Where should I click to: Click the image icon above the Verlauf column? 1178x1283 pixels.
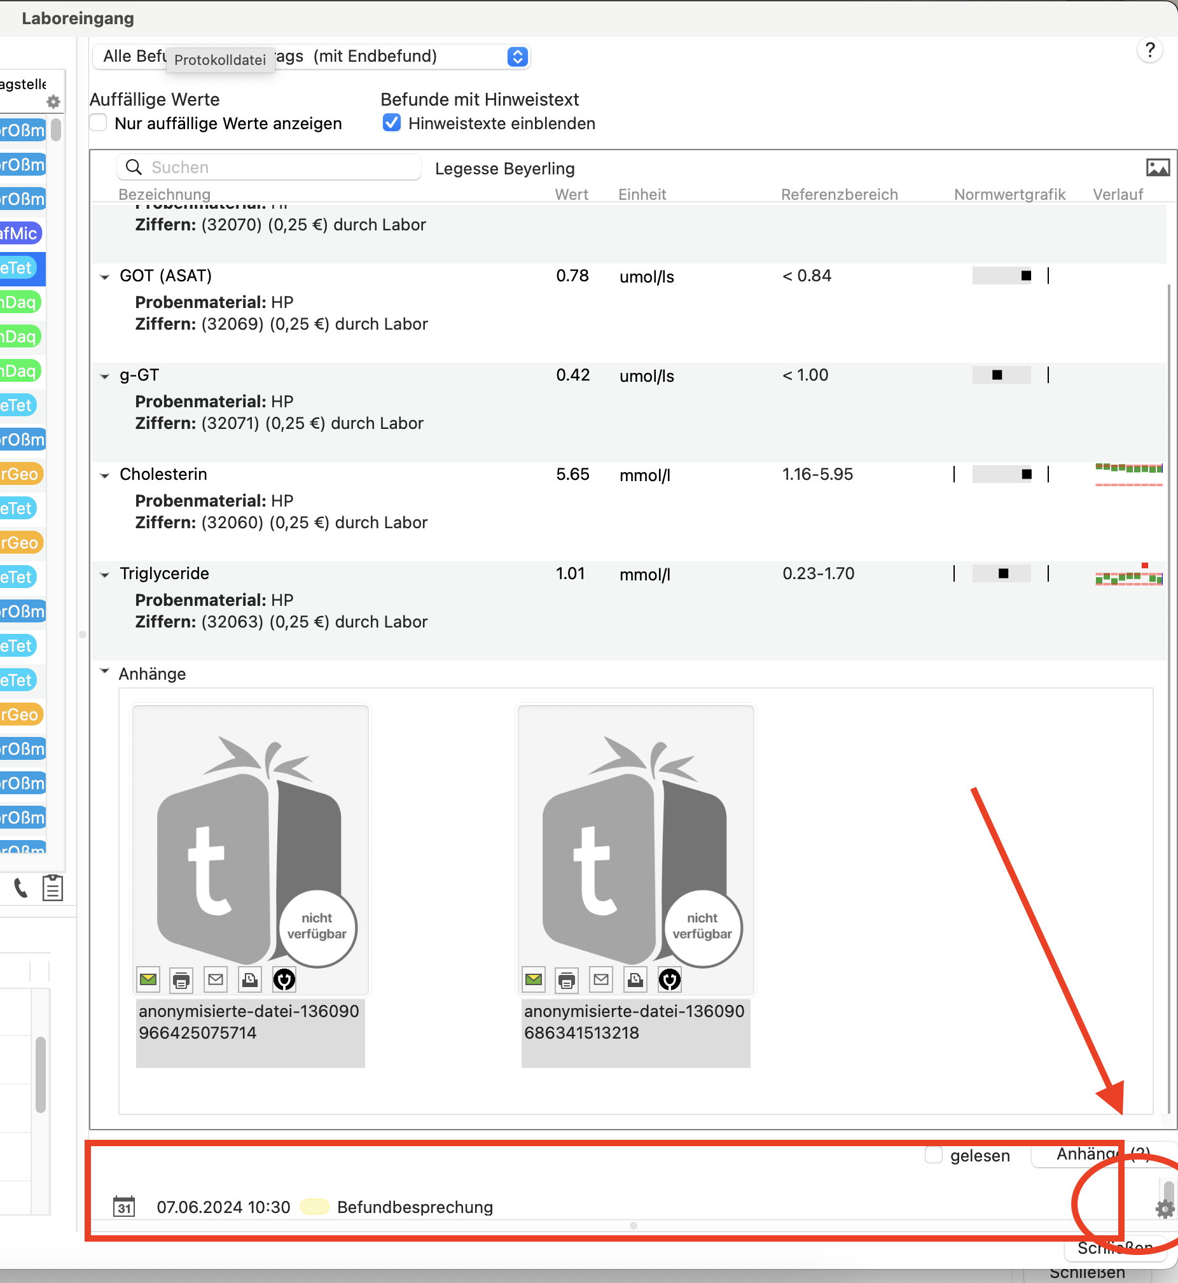point(1158,168)
